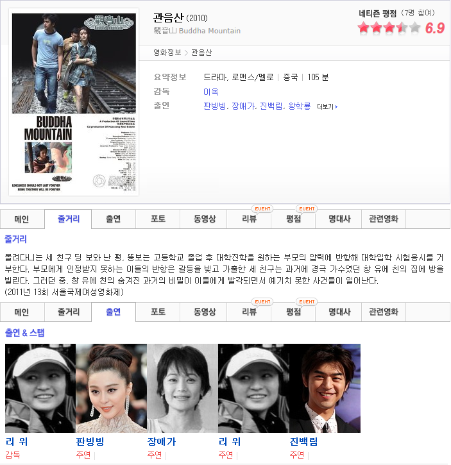Viewport: 451px width, 465px height.
Task: Open director 이옥's page link
Action: coord(210,92)
